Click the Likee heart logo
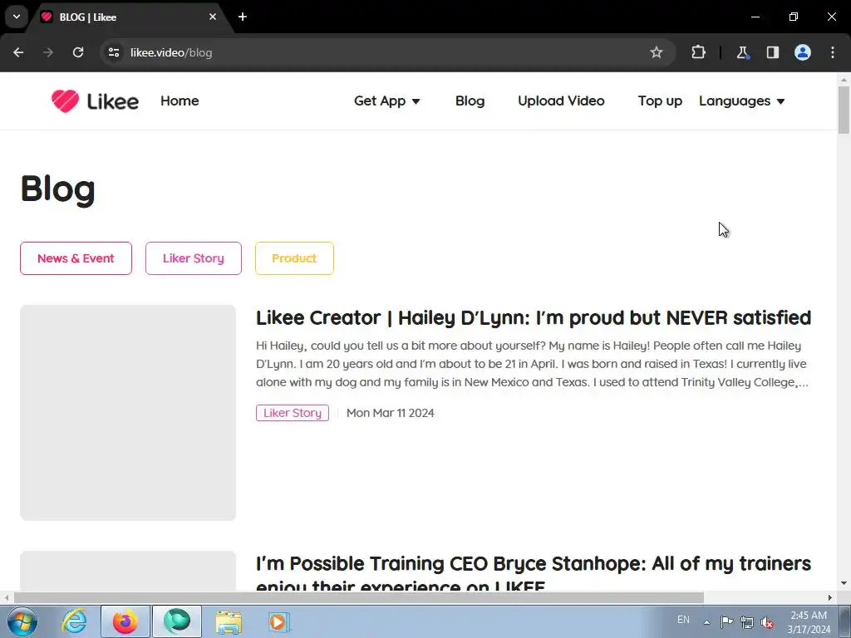851x638 pixels. click(x=95, y=101)
